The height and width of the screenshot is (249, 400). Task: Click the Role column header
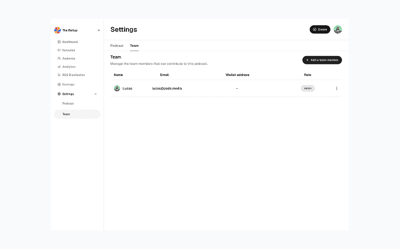click(308, 75)
